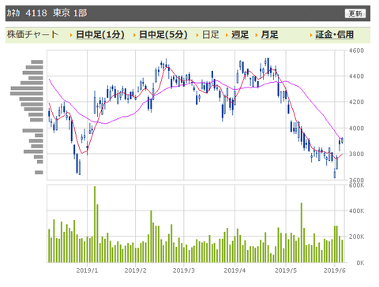Open the 証金・信用 margin link

[x=335, y=35]
